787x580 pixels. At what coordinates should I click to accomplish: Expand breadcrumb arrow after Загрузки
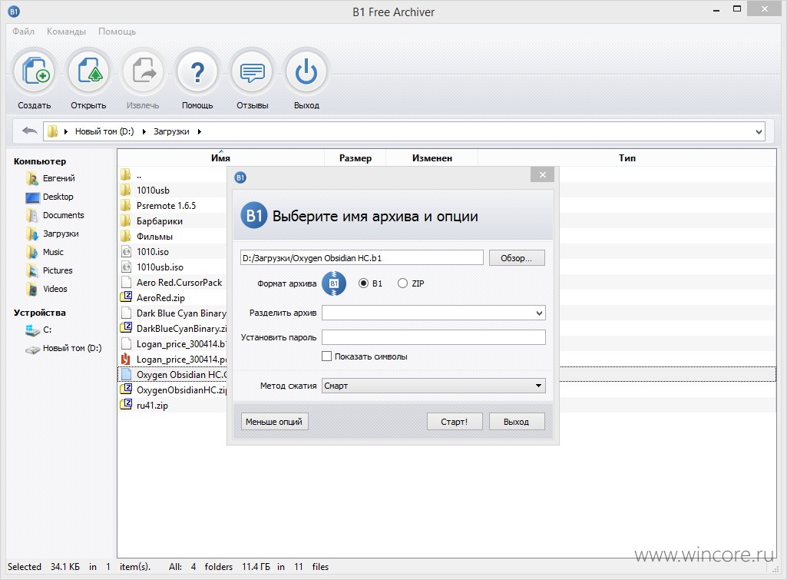tap(200, 131)
